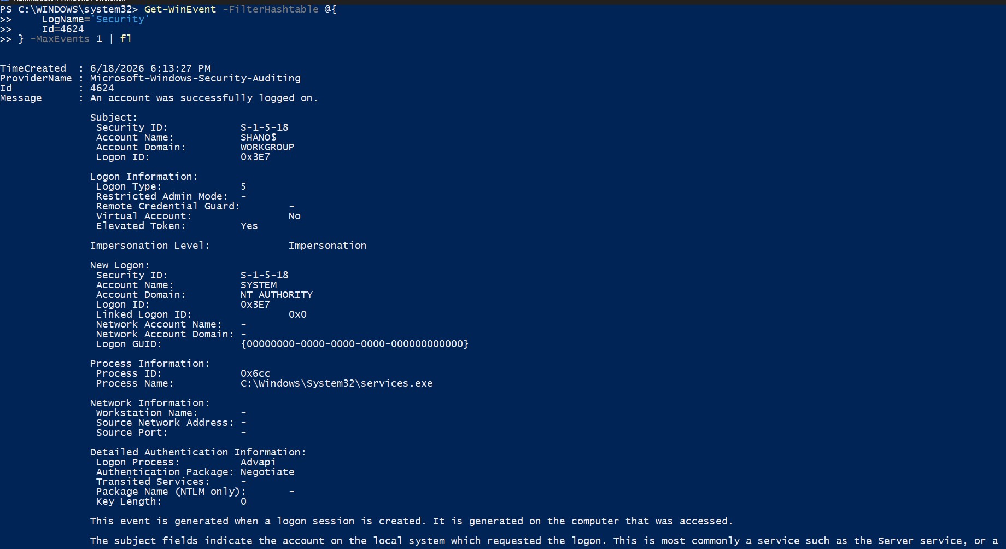This screenshot has width=1006, height=549.
Task: Click the all-zero Logon GUID value
Action: point(354,344)
